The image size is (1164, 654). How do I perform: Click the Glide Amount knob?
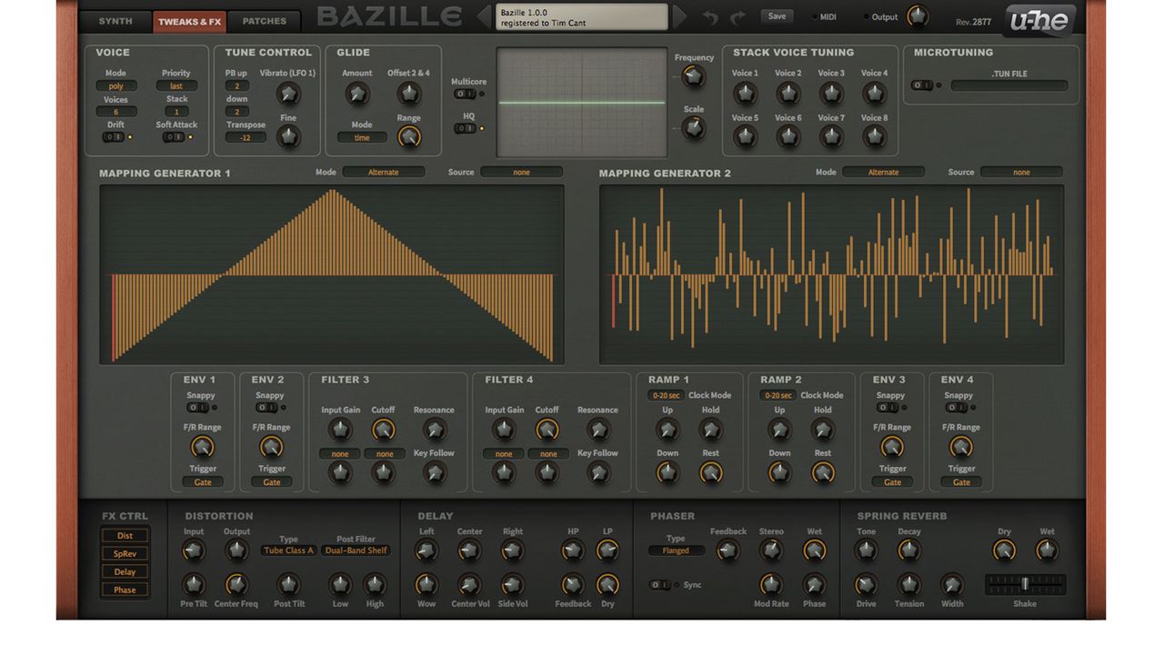[357, 94]
